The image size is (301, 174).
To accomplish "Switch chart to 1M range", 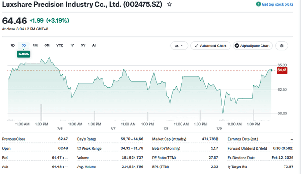I will click(35, 45).
